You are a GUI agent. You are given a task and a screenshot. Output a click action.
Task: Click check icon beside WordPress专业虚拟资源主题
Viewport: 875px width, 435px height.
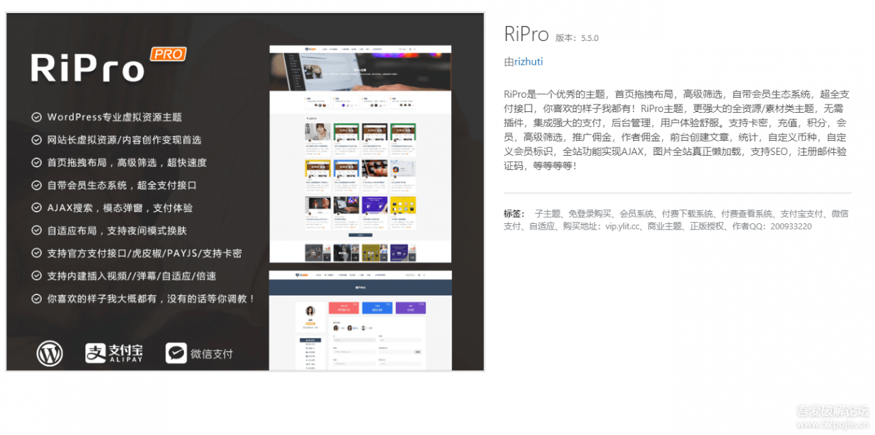pos(36,117)
